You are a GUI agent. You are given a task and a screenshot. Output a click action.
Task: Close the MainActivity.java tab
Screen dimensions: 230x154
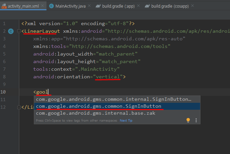pos(89,6)
